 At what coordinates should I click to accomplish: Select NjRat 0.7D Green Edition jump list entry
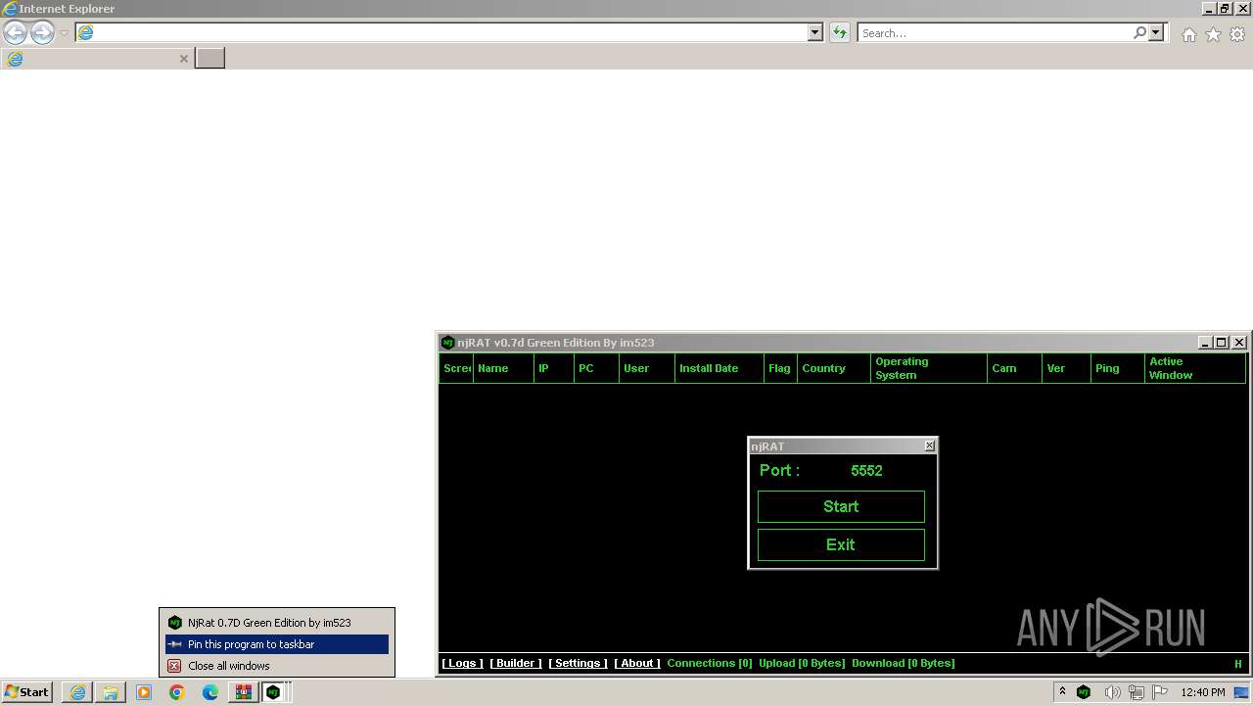tap(277, 623)
